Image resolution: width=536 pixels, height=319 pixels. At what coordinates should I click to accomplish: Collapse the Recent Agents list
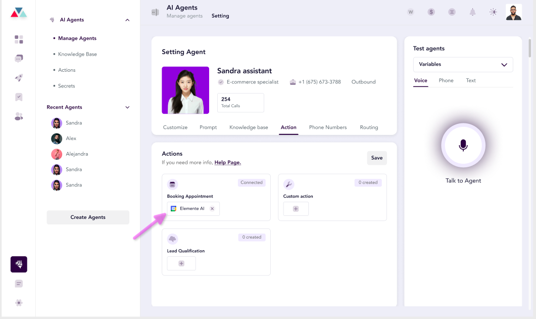coord(127,107)
